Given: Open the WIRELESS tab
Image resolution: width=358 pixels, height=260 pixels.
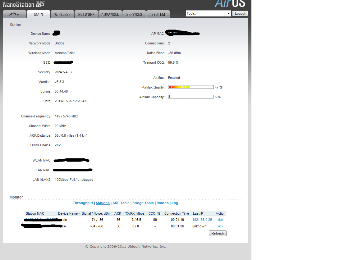Looking at the screenshot, I should [x=62, y=14].
